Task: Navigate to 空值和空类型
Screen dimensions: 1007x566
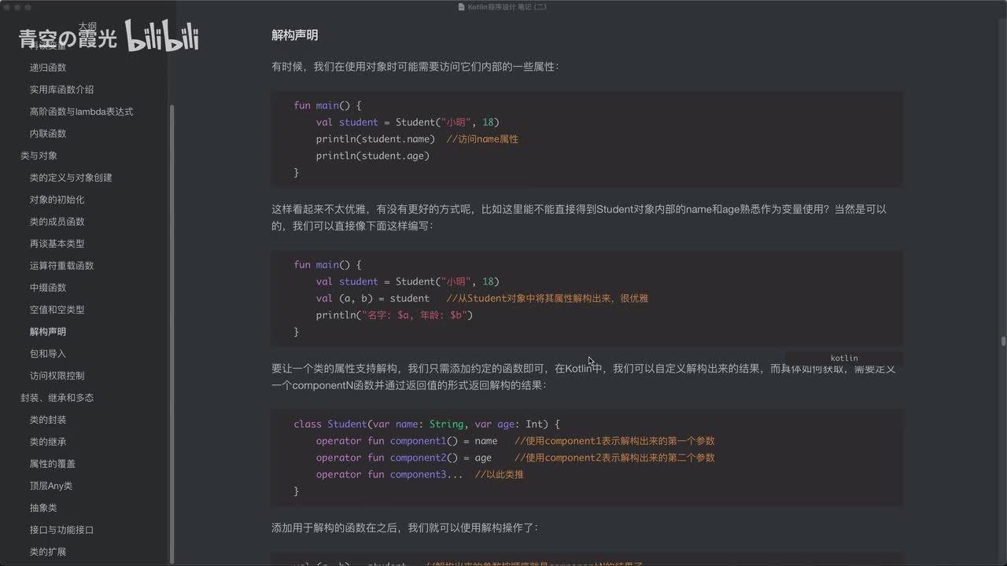Action: [57, 310]
